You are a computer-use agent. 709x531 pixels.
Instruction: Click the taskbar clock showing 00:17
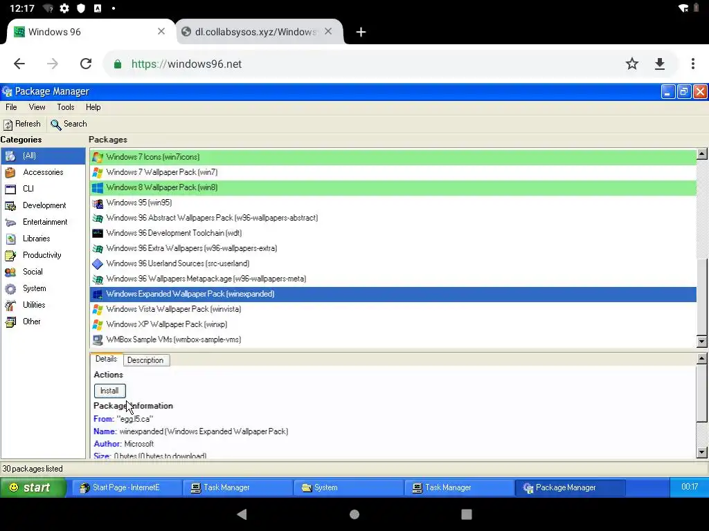[x=690, y=487]
